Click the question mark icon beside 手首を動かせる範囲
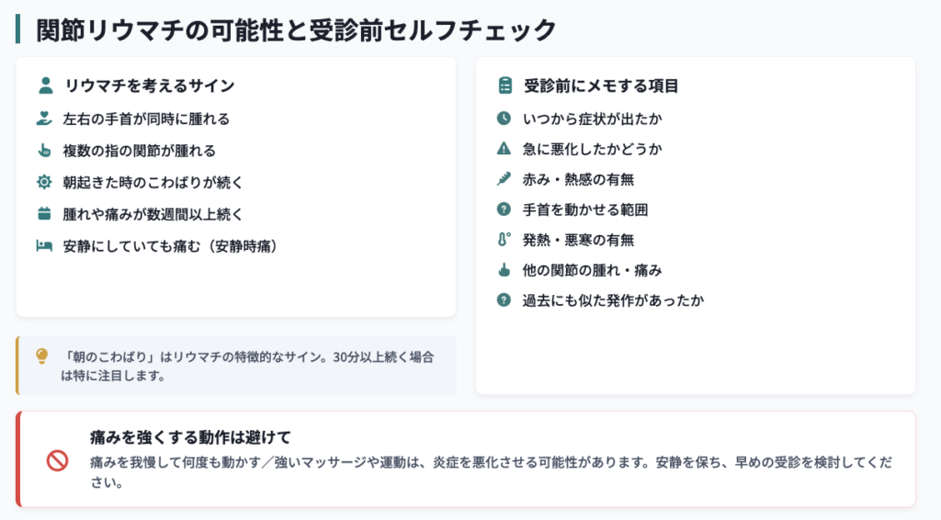The image size is (941, 520). click(x=505, y=209)
